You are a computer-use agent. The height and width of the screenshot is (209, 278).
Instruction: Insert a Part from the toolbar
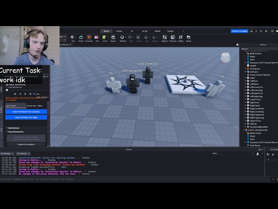pos(72,37)
